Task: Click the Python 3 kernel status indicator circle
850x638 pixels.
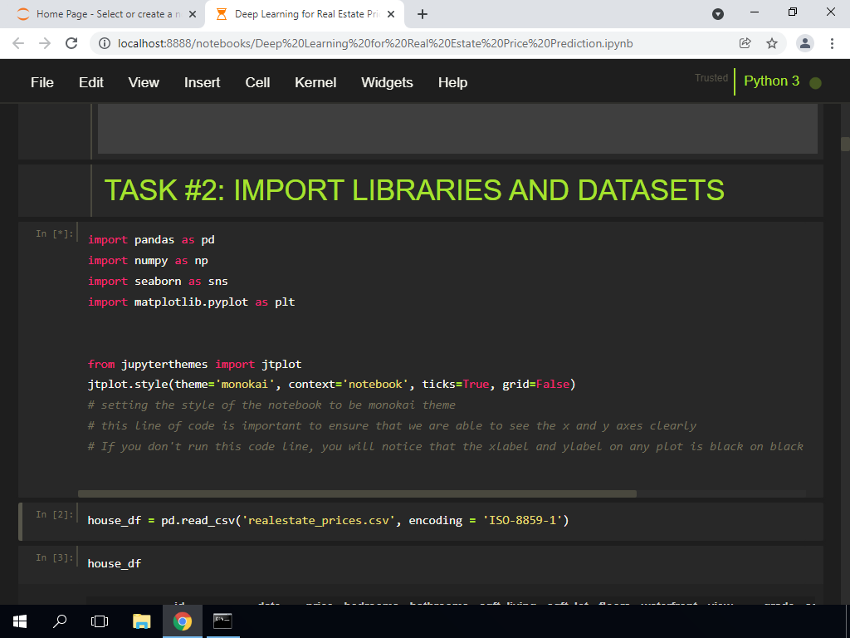Action: coord(815,82)
